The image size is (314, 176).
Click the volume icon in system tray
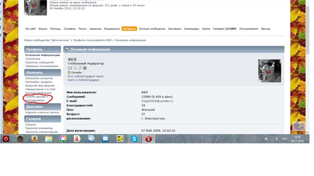(x=277, y=139)
